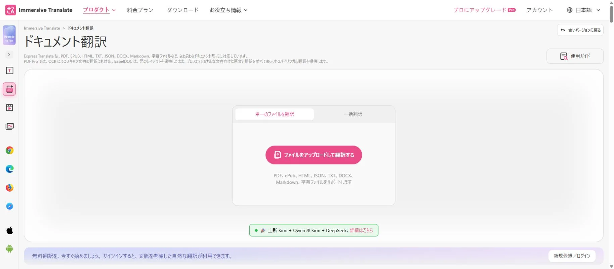
Task: Click the 詳細はこちら link
Action: click(x=361, y=230)
